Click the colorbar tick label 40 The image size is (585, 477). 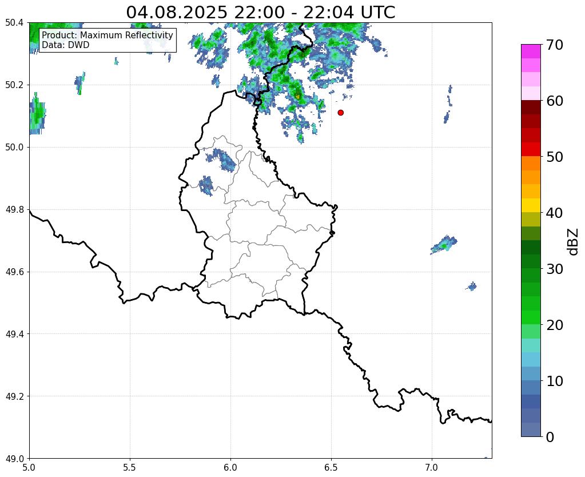point(555,213)
